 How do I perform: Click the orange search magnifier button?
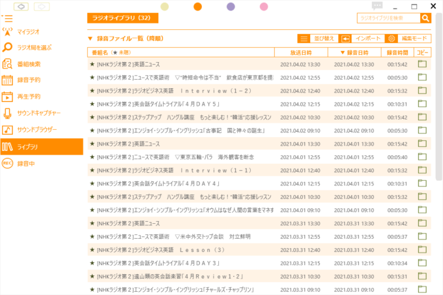pyautogui.click(x=425, y=18)
